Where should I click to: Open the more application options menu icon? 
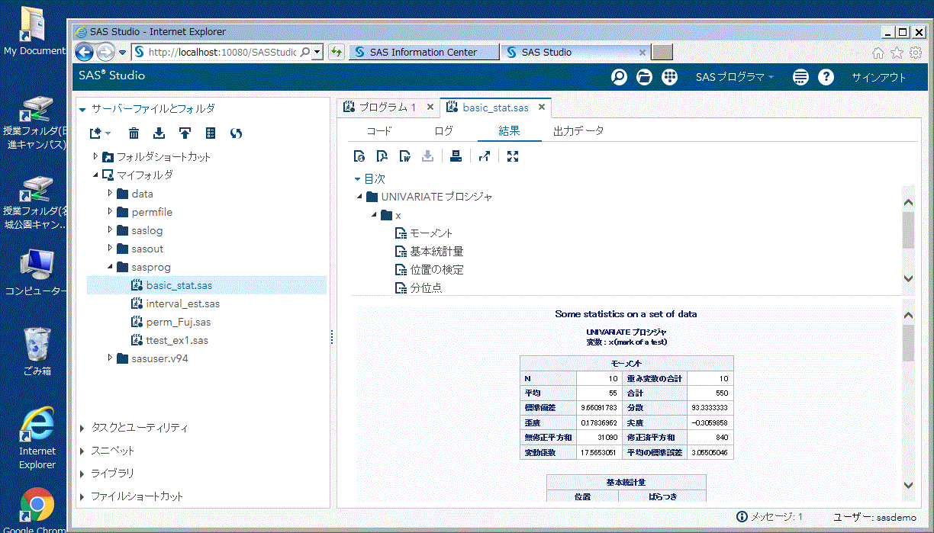tap(800, 77)
